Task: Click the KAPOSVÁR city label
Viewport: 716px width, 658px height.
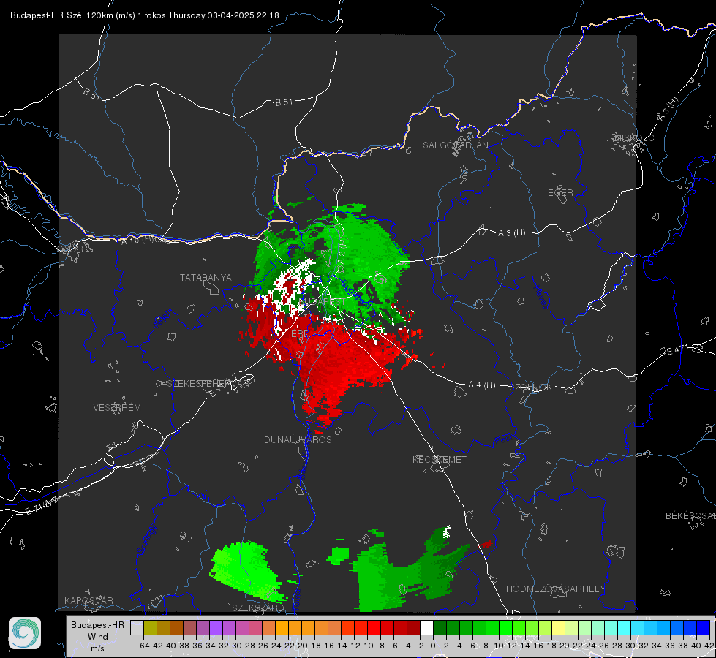Action: coord(88,600)
